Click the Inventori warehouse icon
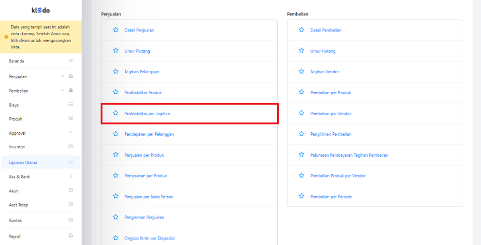Image resolution: width=481 pixels, height=245 pixels. click(x=70, y=146)
